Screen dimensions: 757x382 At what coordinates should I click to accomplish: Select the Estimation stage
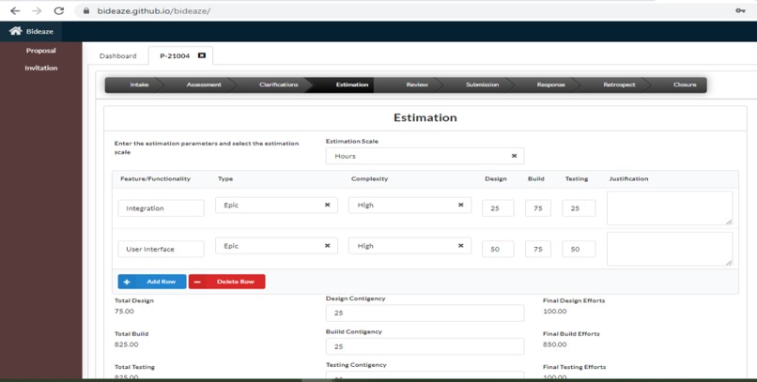coord(352,84)
